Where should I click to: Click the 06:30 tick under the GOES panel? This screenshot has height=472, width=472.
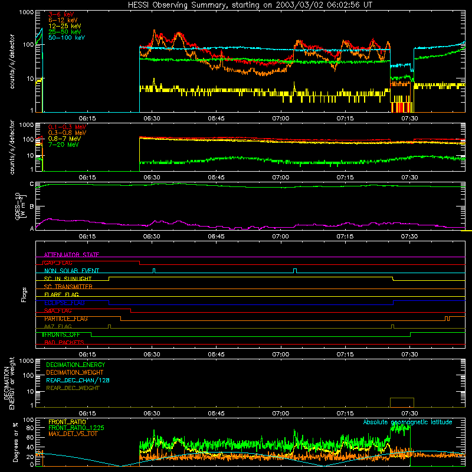tap(152, 236)
